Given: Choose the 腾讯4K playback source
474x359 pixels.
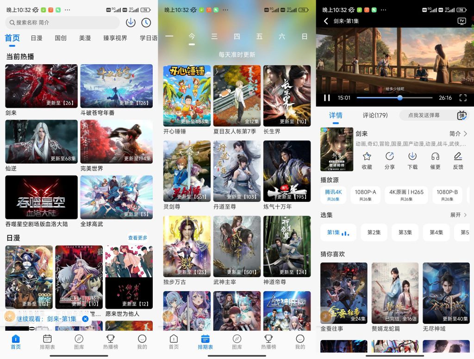Looking at the screenshot, I should click(333, 195).
